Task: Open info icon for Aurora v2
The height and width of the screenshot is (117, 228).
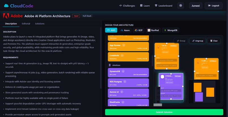Action: [122, 92]
